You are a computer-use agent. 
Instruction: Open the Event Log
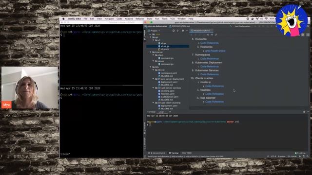(300, 153)
